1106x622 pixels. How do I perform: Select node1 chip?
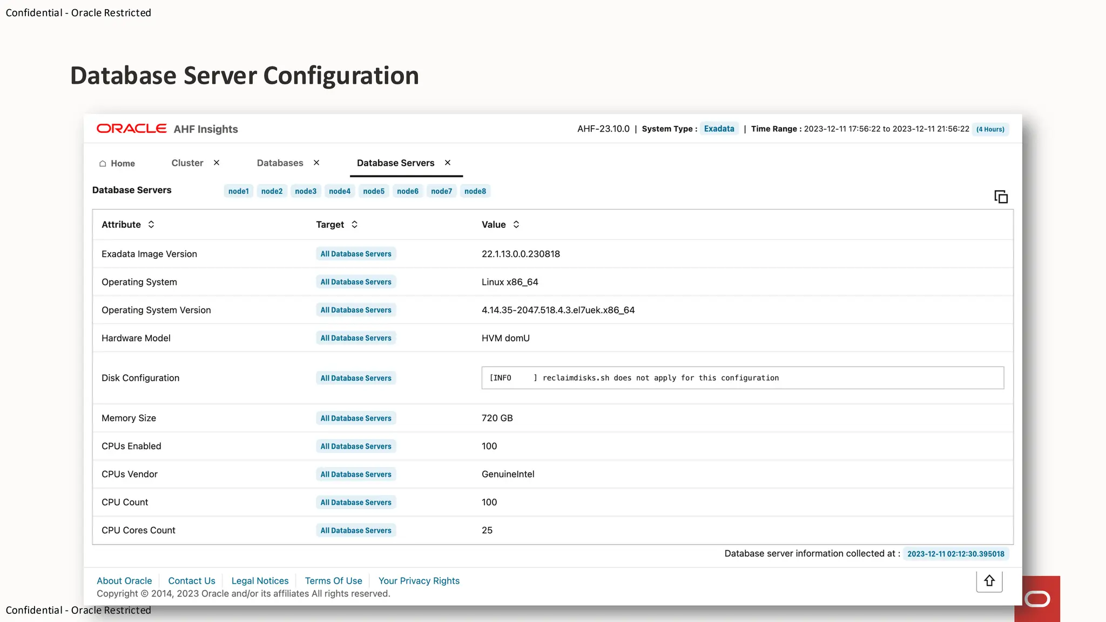239,191
